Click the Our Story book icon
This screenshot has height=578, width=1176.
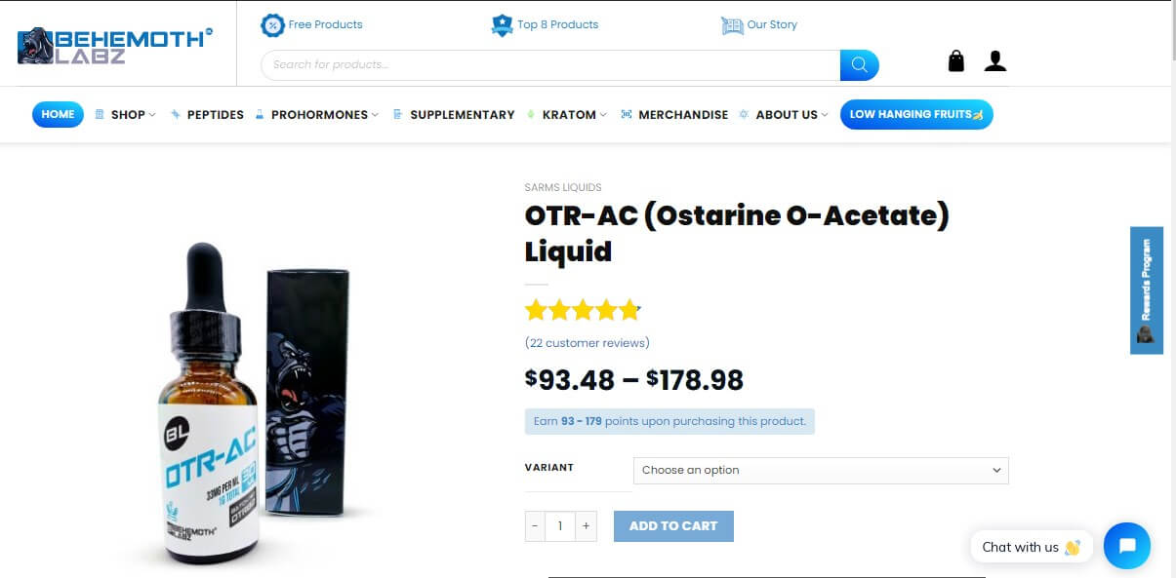pyautogui.click(x=732, y=25)
